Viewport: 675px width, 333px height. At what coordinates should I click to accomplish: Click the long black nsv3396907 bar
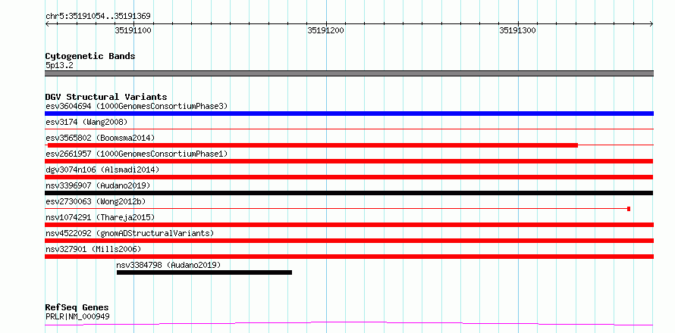pos(349,193)
